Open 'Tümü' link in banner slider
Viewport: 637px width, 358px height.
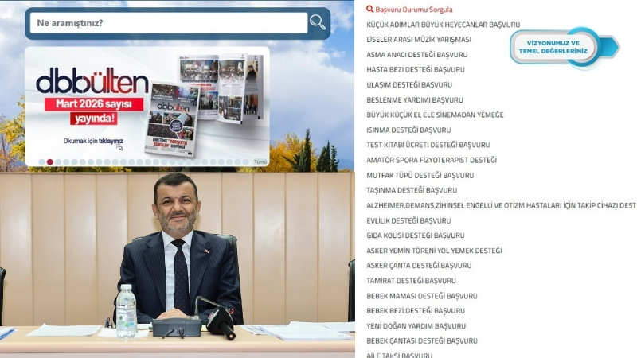point(260,162)
